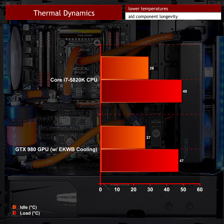Click axis tick label 30
Screen dimensions: 224x224
click(x=150, y=189)
